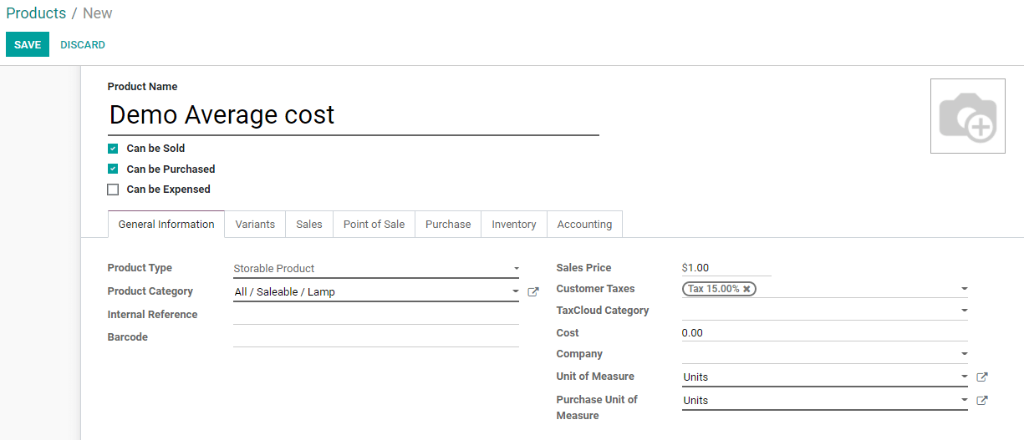The image size is (1024, 440).
Task: Uncheck the Can be Sold checkbox
Action: pyautogui.click(x=113, y=149)
